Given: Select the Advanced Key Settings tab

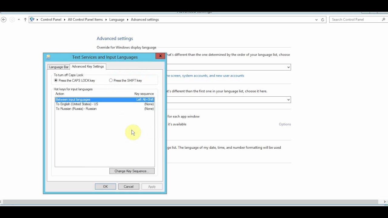Looking at the screenshot, I should pos(88,66).
